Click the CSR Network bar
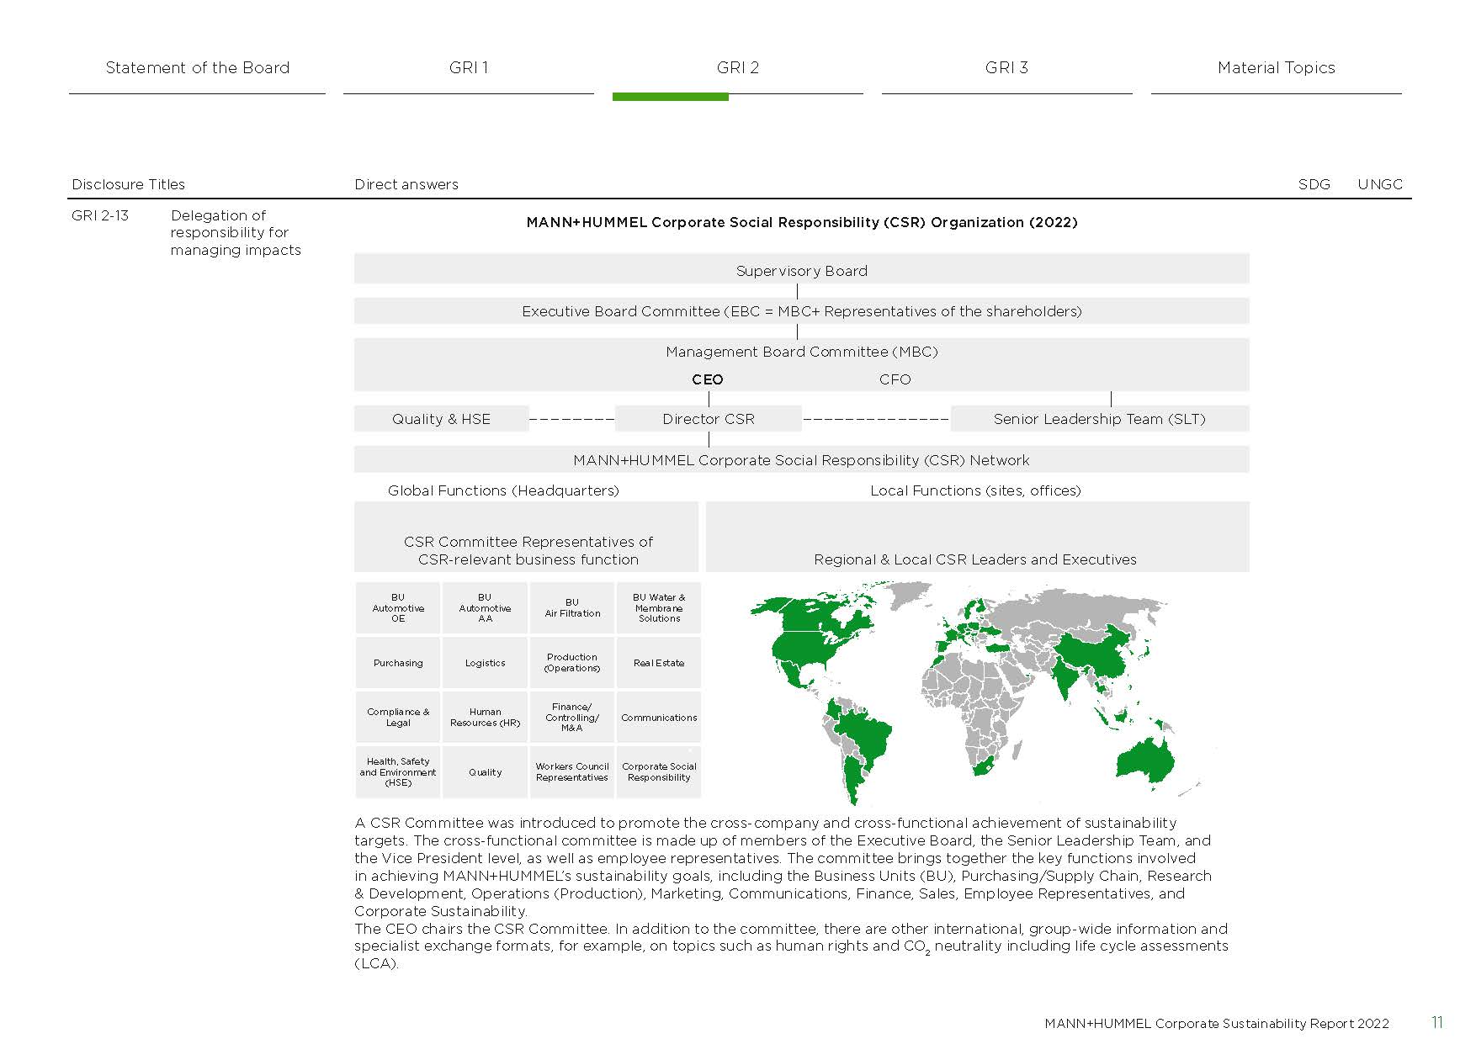 click(x=801, y=460)
